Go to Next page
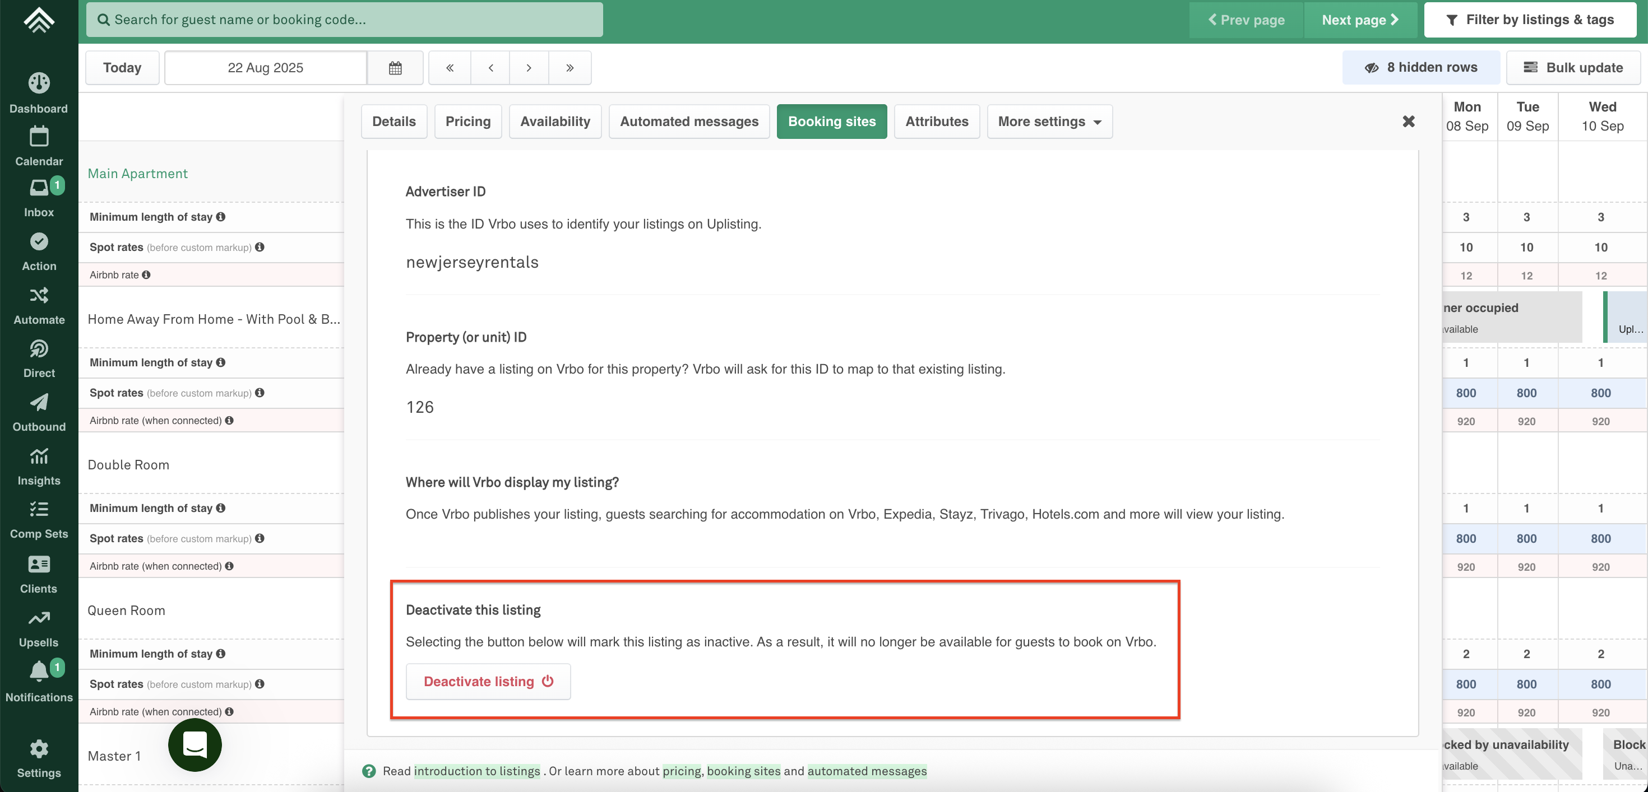Image resolution: width=1648 pixels, height=792 pixels. coord(1360,20)
